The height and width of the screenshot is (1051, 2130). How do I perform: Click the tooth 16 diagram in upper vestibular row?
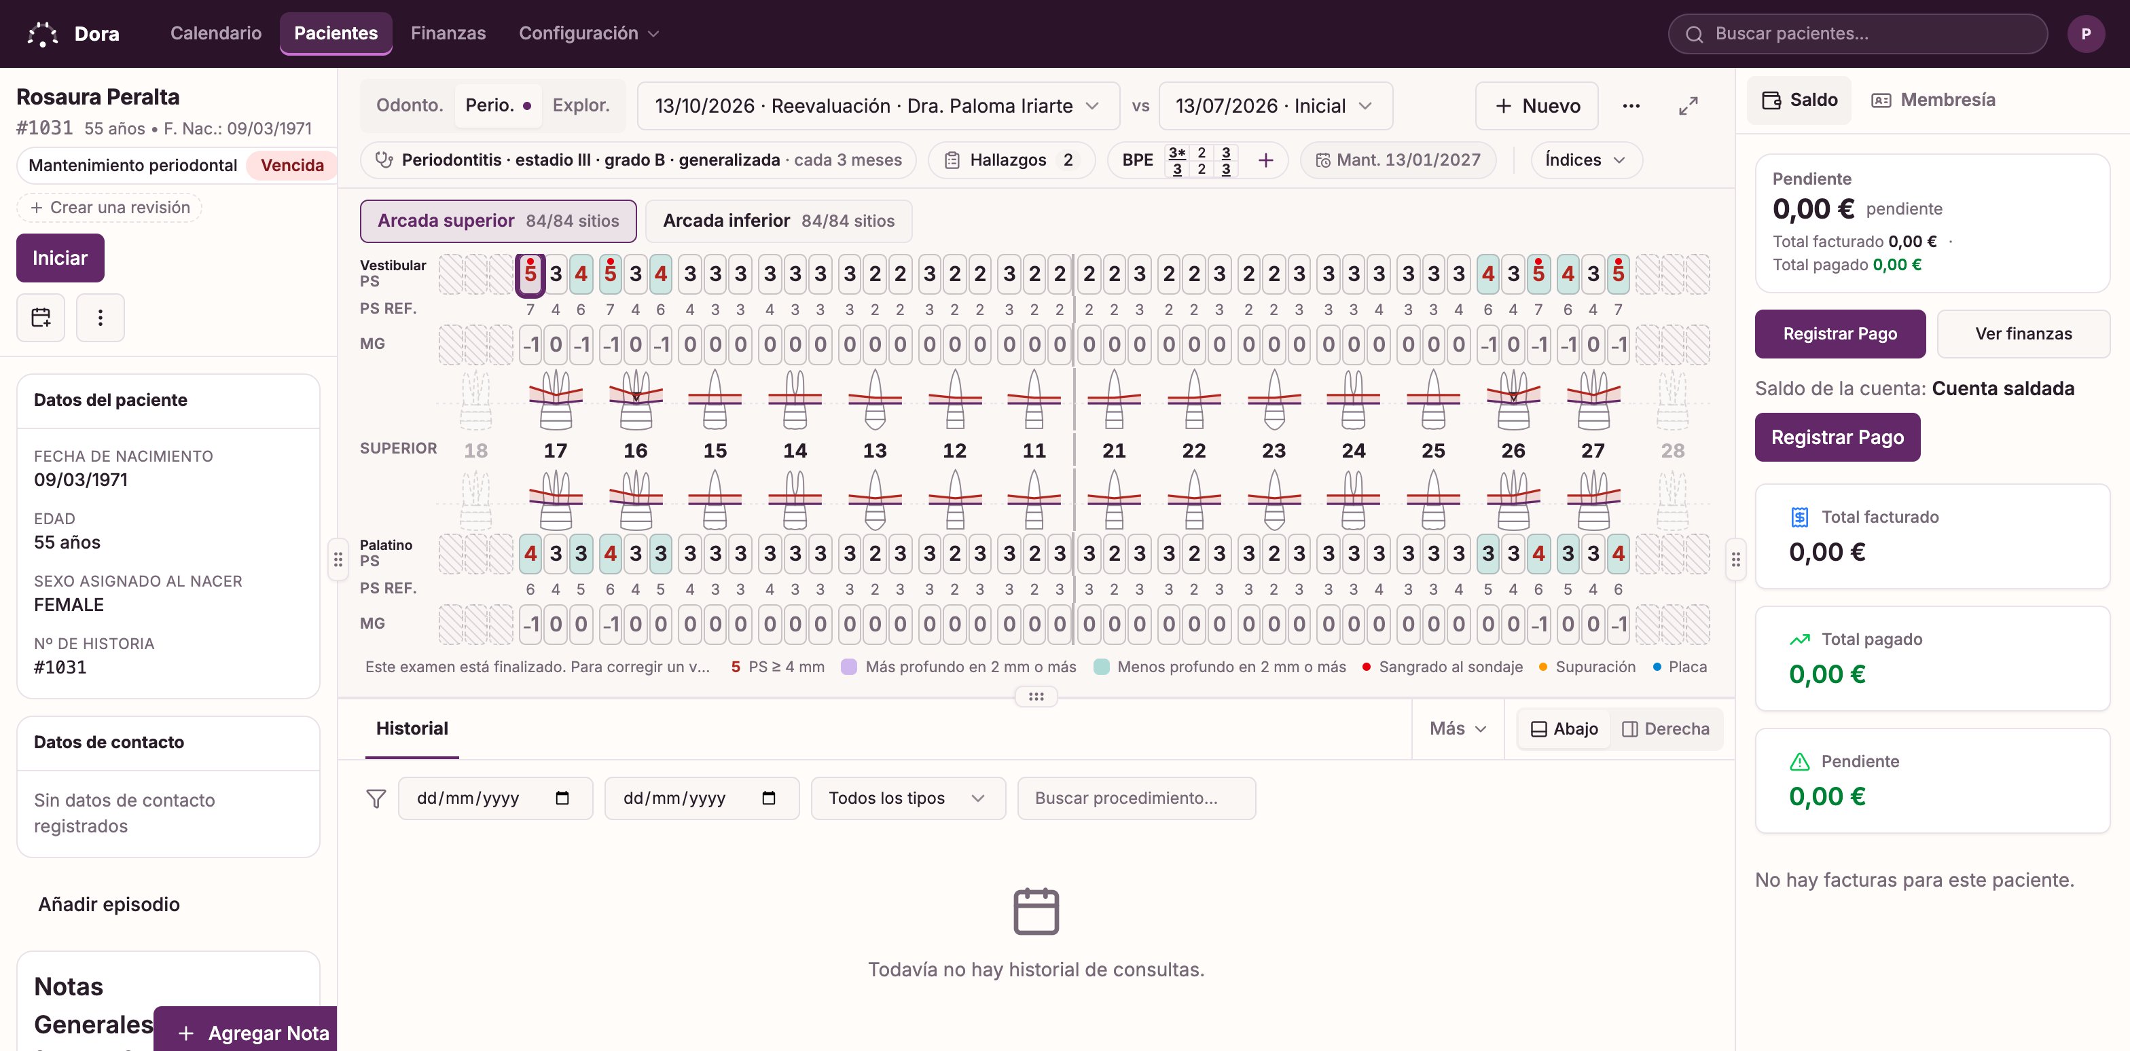point(635,399)
